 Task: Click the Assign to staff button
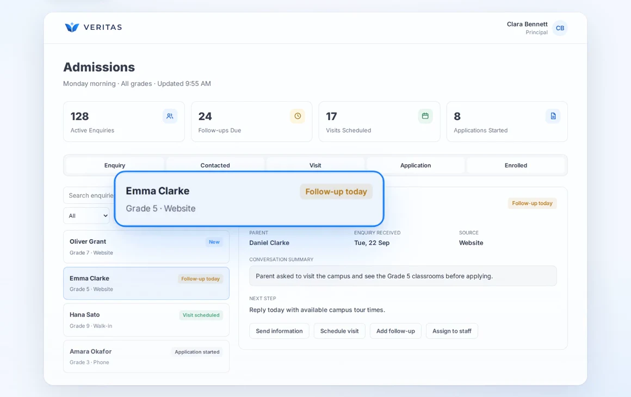point(452,331)
